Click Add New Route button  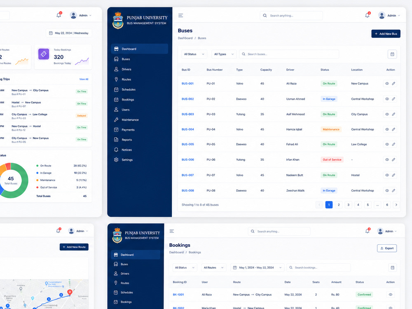[x=74, y=247]
